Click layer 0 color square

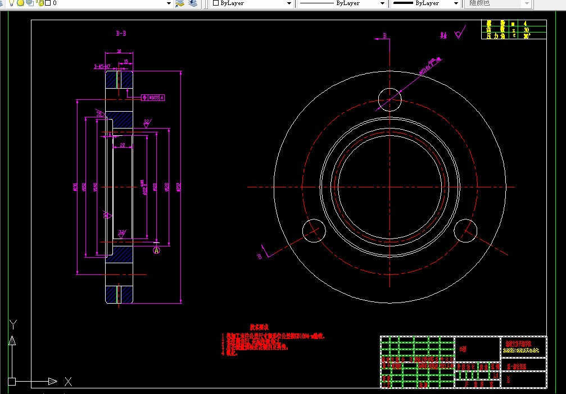(48, 3)
